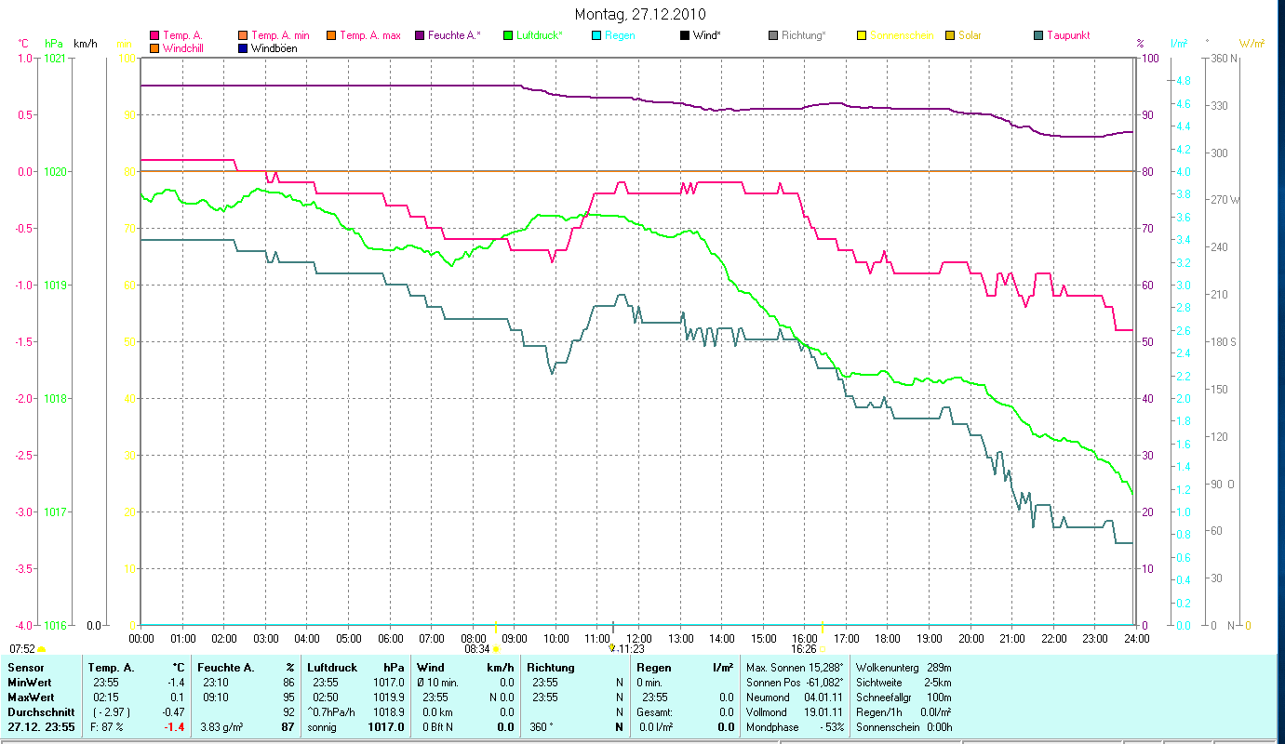
Task: Click the MinWert row label
Action: tap(30, 683)
